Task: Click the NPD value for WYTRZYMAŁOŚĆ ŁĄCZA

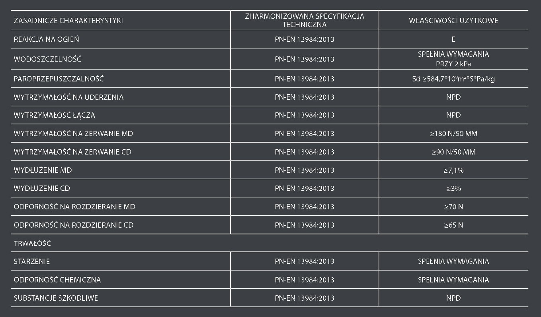Action: [453, 115]
